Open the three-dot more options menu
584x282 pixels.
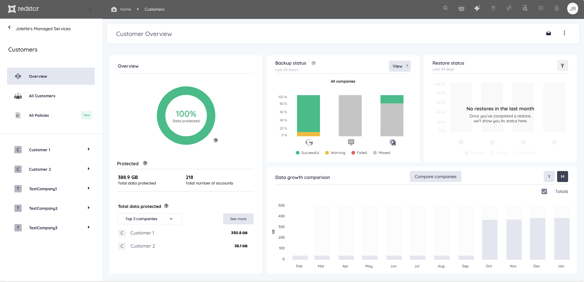pos(564,33)
